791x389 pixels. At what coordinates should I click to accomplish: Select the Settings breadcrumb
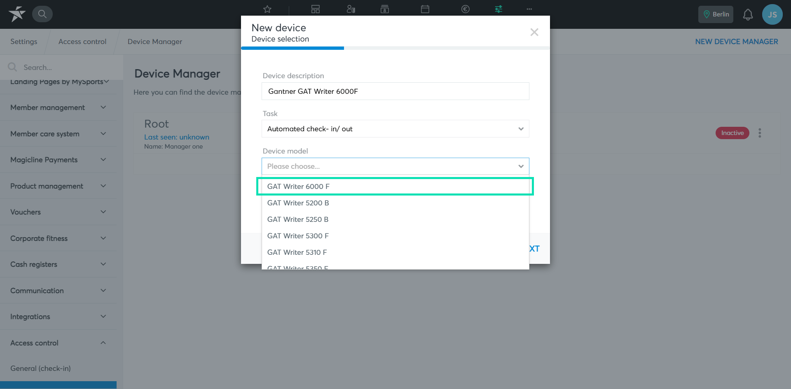pos(24,42)
